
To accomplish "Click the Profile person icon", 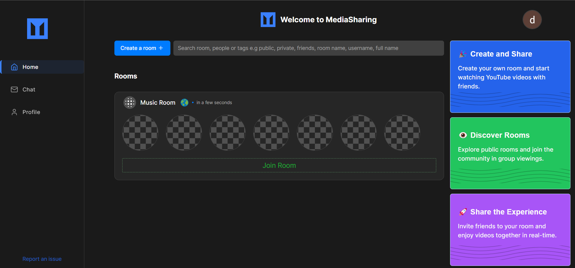I will point(14,112).
